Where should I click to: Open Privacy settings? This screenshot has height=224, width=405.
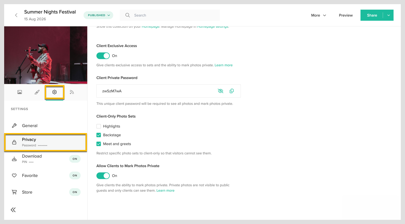tap(46, 142)
